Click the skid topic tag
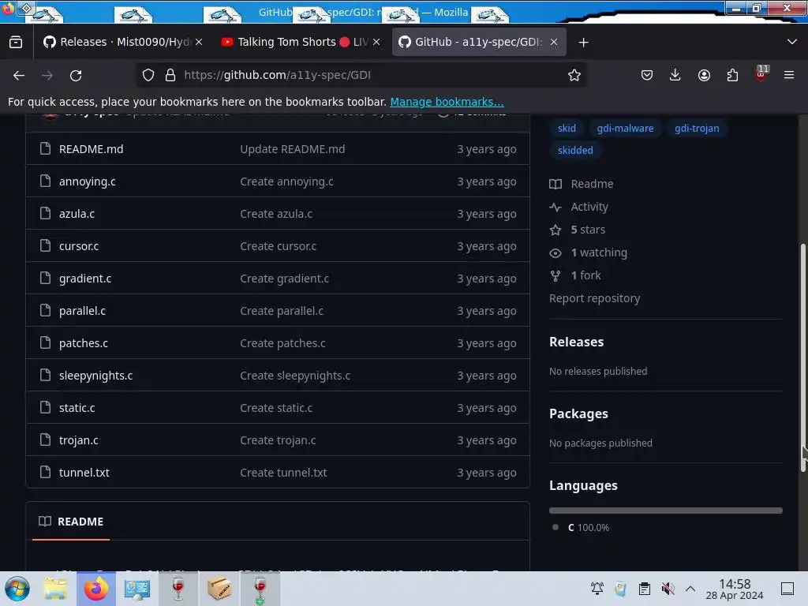This screenshot has height=606, width=808. coord(567,129)
